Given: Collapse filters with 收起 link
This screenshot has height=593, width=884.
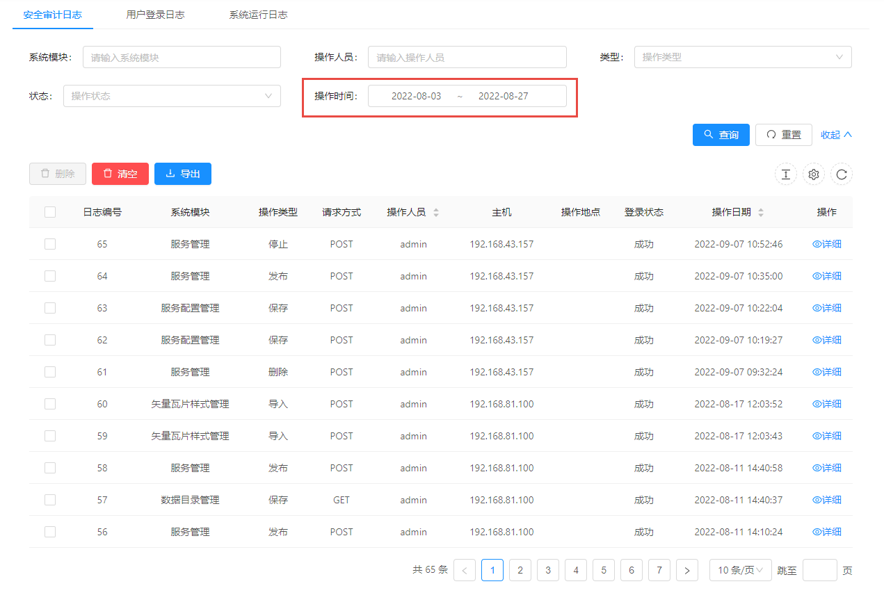Looking at the screenshot, I should point(836,135).
